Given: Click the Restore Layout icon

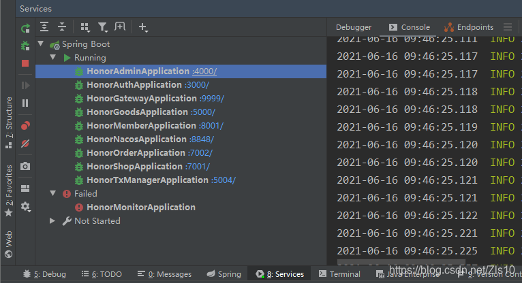Looking at the screenshot, I should click(25, 188).
